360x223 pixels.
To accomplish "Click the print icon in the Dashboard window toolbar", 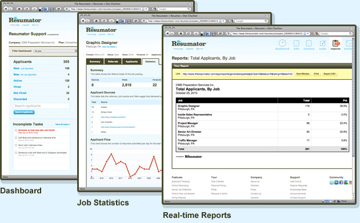I will point(52,9).
